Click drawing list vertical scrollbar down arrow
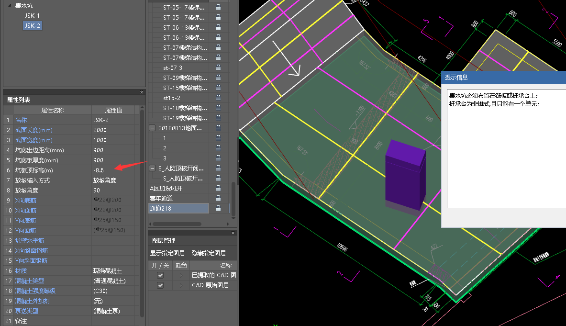Viewport: 566px width, 326px height. tap(233, 218)
